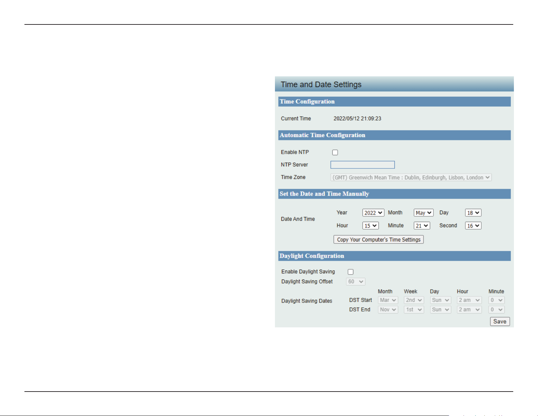This screenshot has width=538, height=416.
Task: Open DST Start Hour dropdown
Action: [469, 300]
